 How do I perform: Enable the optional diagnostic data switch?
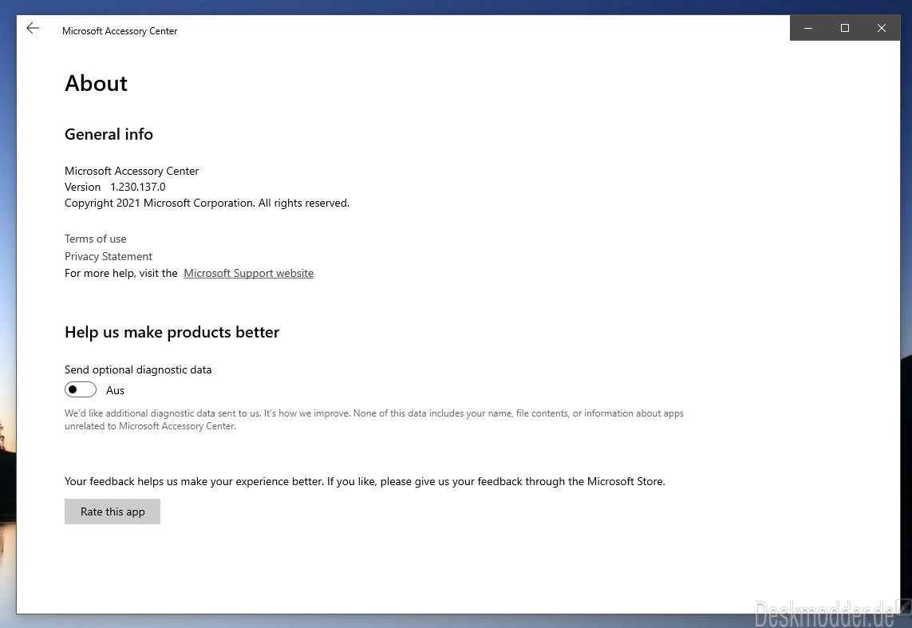(81, 389)
